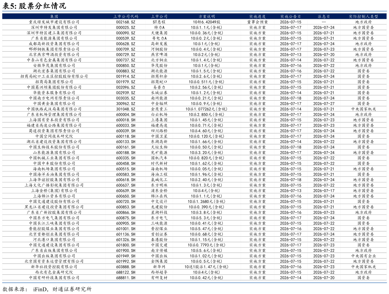The image size is (389, 294).
Task: Click company name 兖矿能源
Action: point(159,153)
